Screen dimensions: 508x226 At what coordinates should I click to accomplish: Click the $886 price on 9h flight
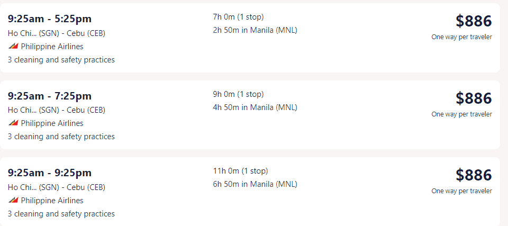(474, 98)
